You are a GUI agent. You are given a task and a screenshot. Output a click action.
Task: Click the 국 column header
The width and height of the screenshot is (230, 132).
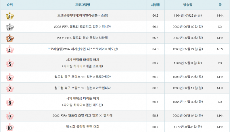pyautogui.click(x=220, y=5)
